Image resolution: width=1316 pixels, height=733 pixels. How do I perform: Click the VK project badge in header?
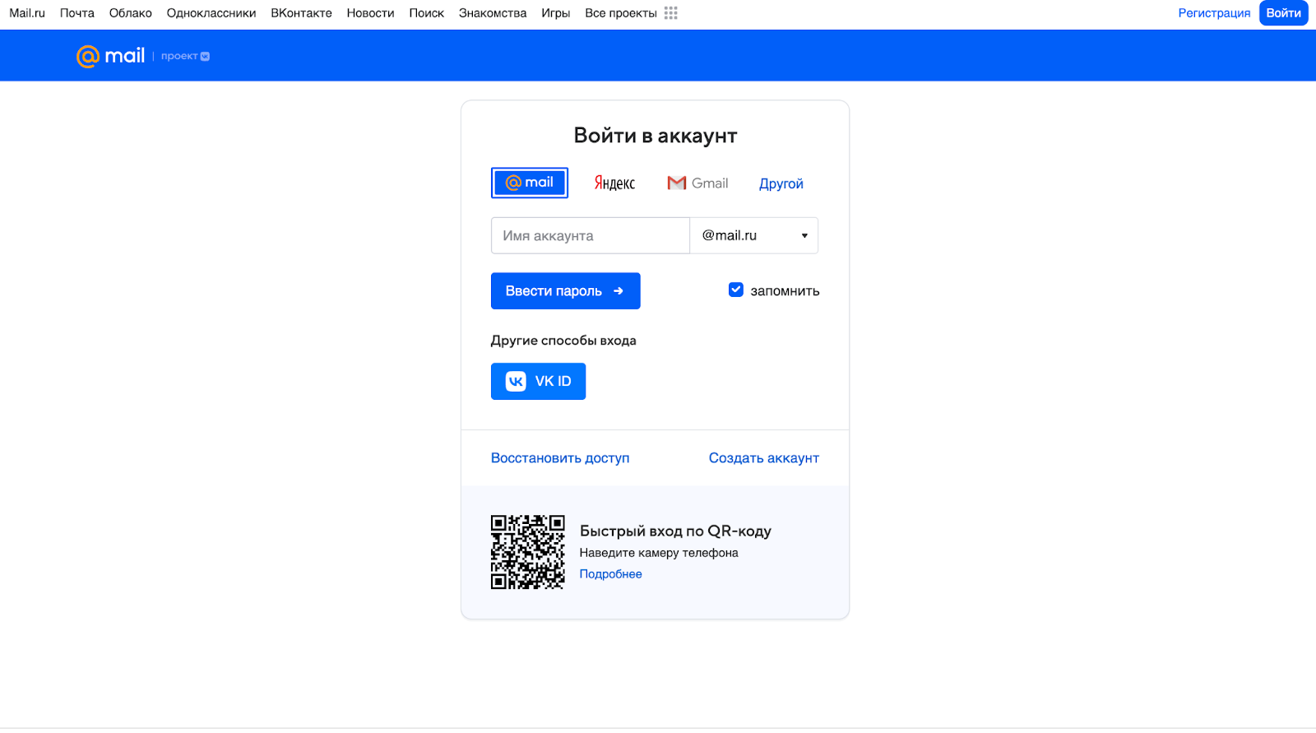tap(185, 56)
